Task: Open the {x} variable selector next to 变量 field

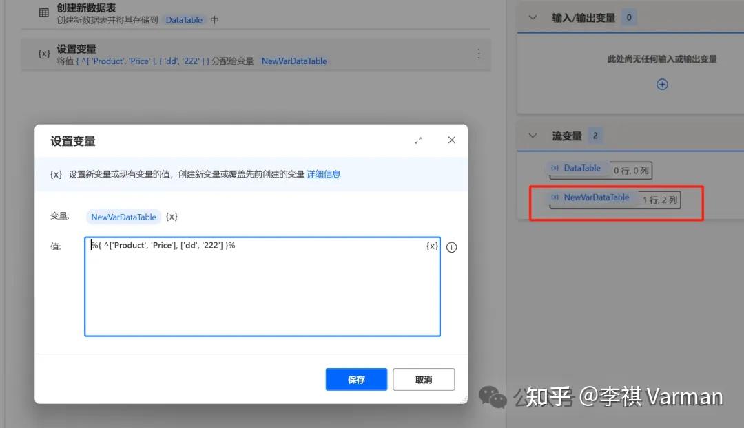Action: point(171,216)
